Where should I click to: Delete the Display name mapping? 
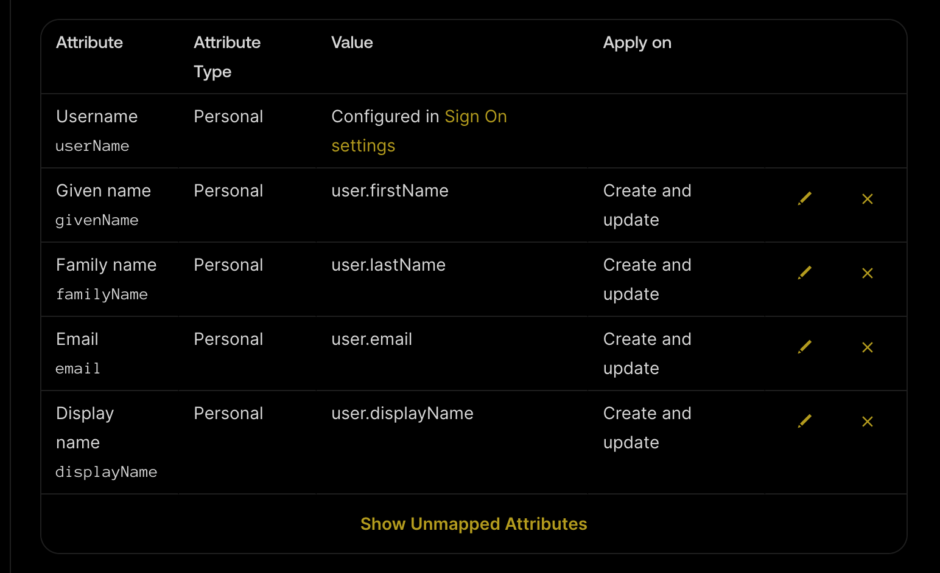click(868, 422)
